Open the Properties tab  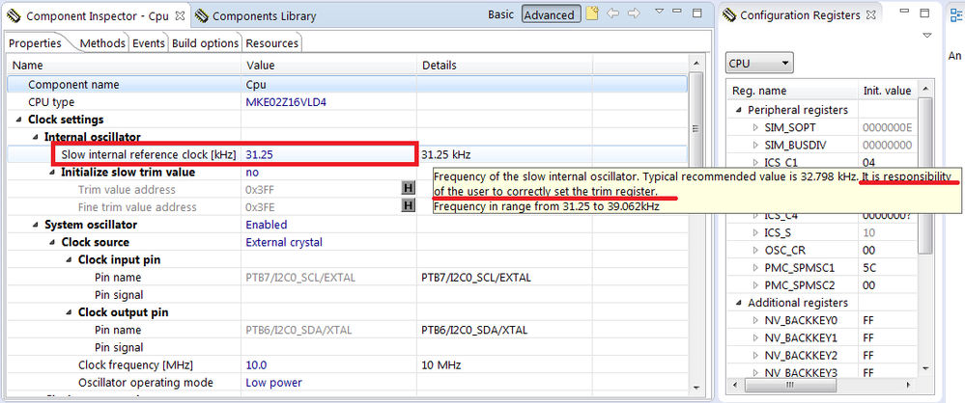(35, 43)
